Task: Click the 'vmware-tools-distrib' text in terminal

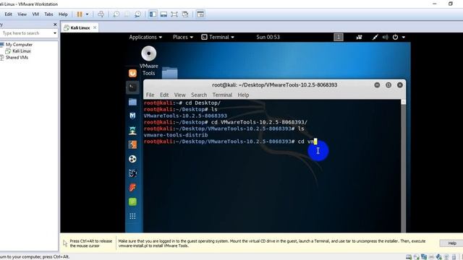Action: (176, 135)
